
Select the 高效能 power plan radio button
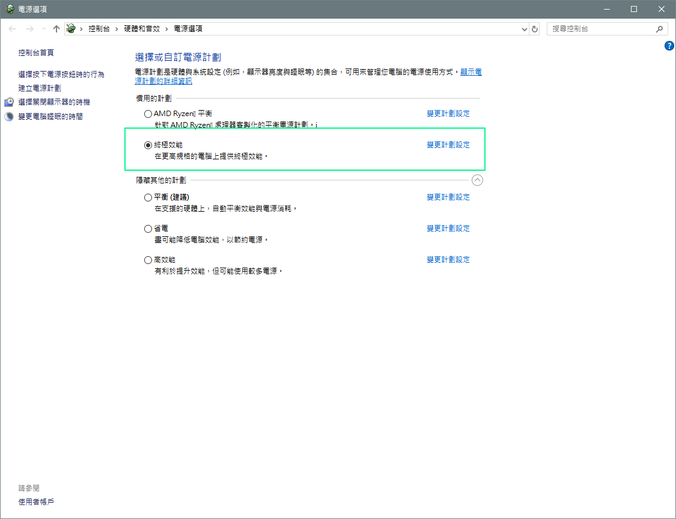[x=148, y=260]
